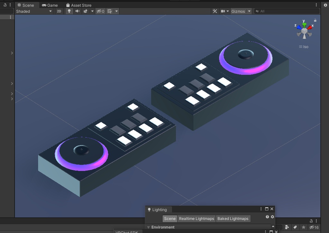Click the search-by-type shapes icon
This screenshot has height=233, width=329.
click(287, 227)
